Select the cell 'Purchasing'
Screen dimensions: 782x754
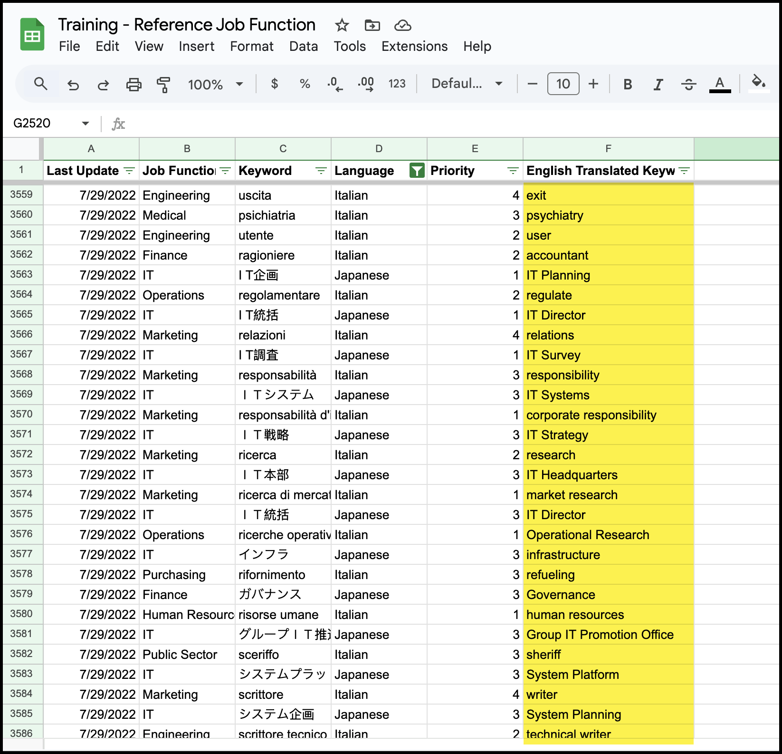coord(187,575)
